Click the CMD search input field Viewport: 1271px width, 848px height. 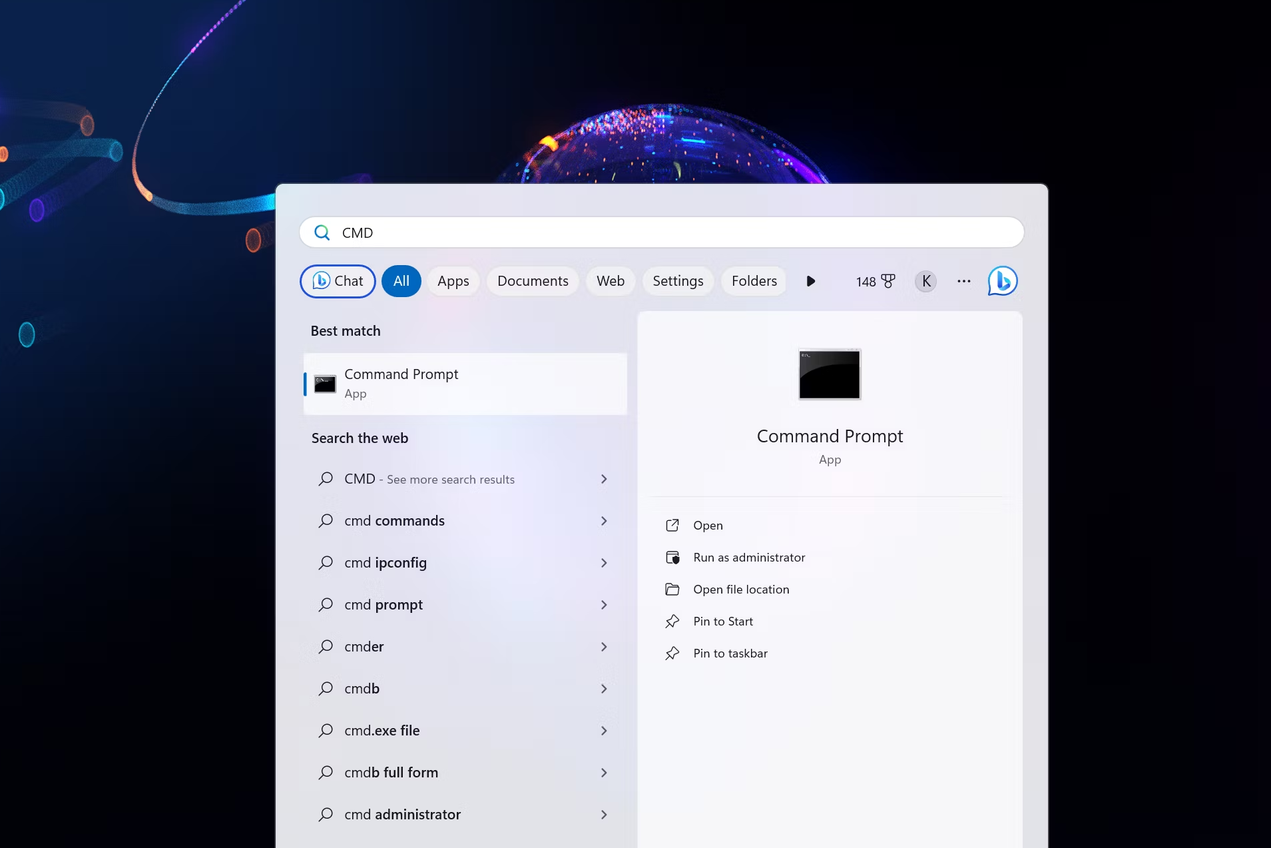point(661,232)
